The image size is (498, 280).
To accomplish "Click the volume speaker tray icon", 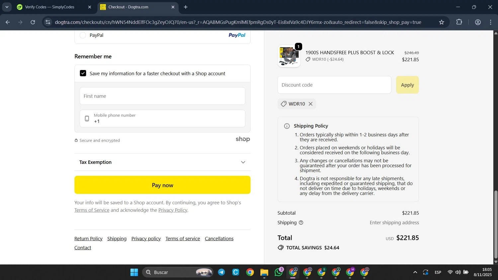I will point(458,272).
